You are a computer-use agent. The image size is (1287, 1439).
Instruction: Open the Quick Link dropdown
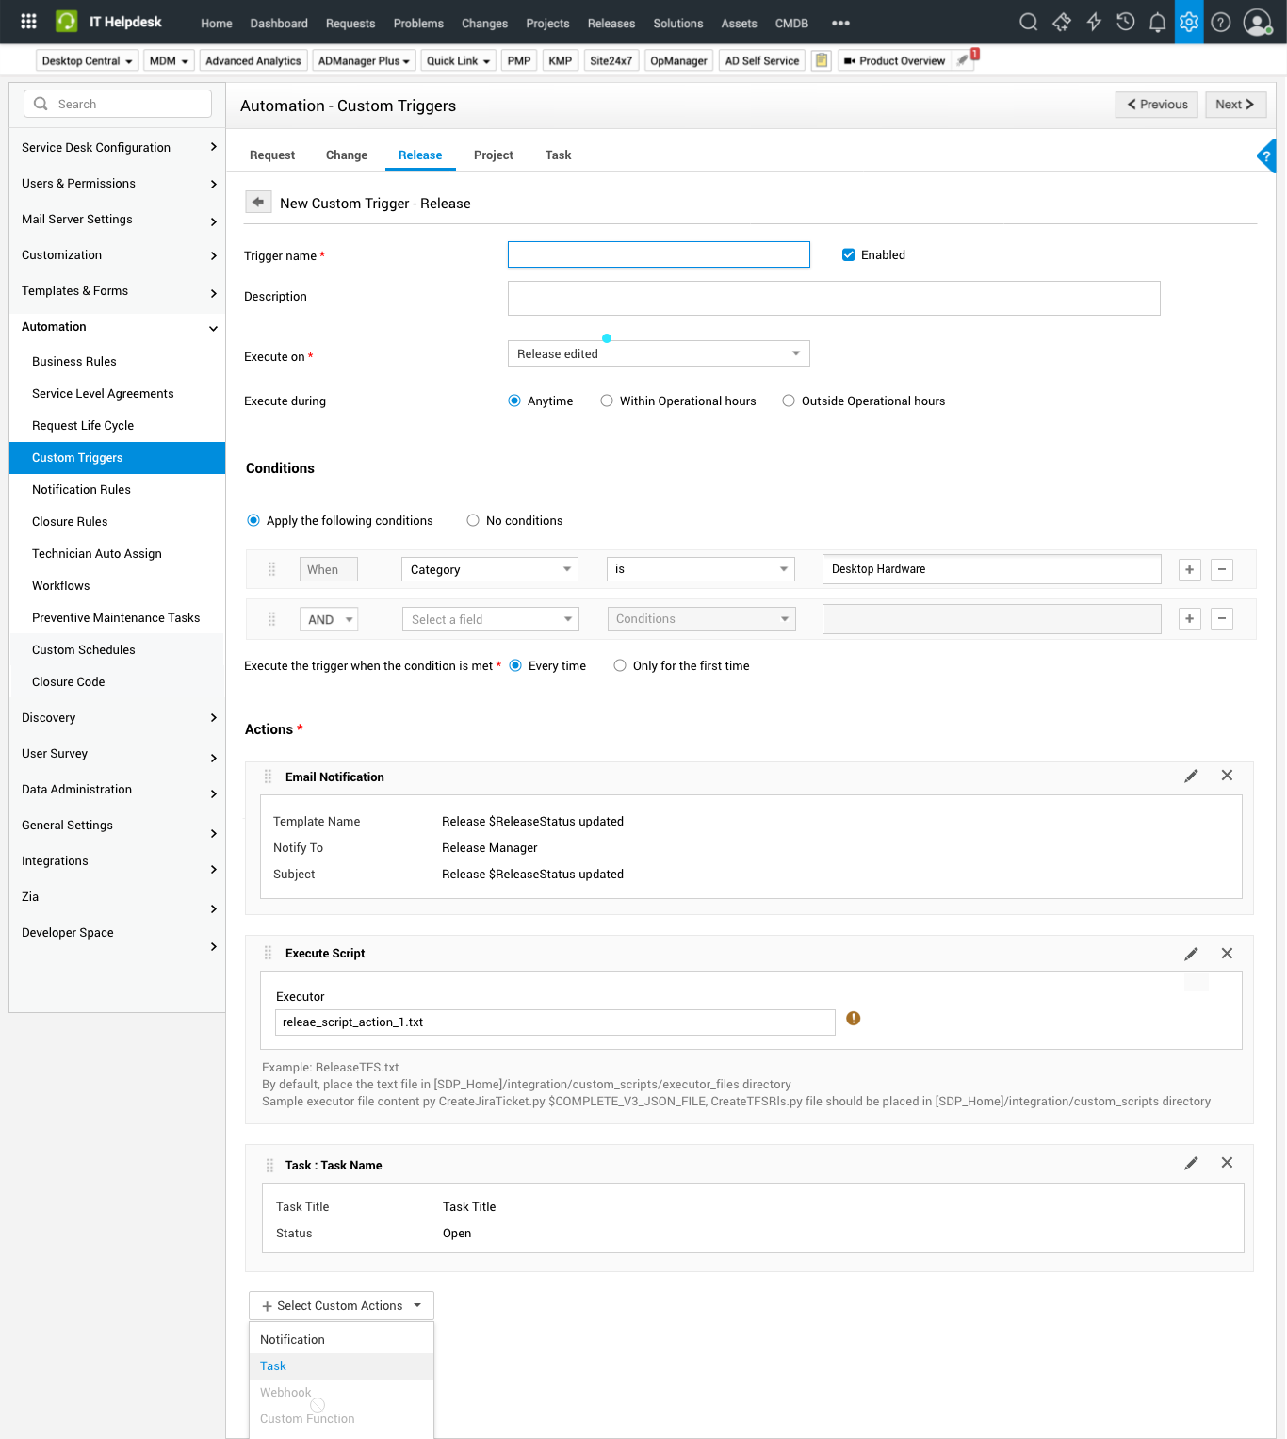(x=458, y=60)
